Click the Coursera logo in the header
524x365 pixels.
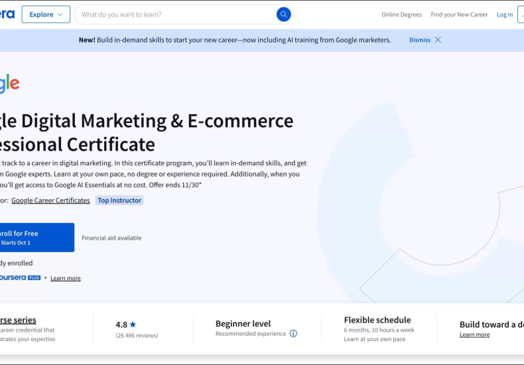coord(7,15)
